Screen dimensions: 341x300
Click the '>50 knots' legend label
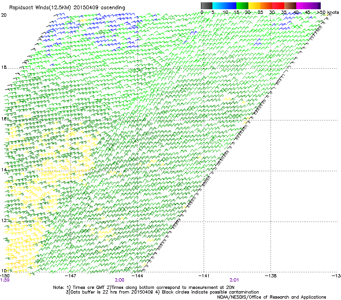point(328,12)
